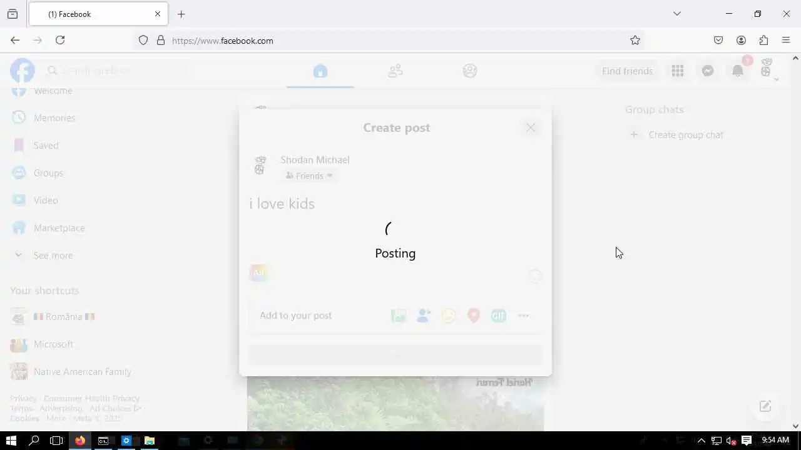Click the muted volume tray icon
Screen dimensions: 801x450
tap(730, 441)
